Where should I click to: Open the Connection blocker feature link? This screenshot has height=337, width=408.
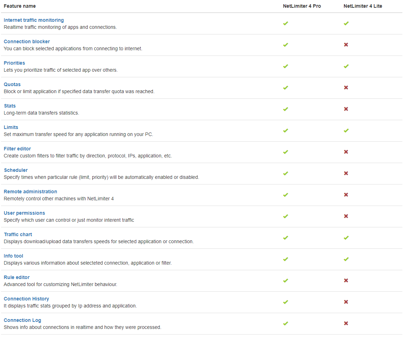click(27, 41)
